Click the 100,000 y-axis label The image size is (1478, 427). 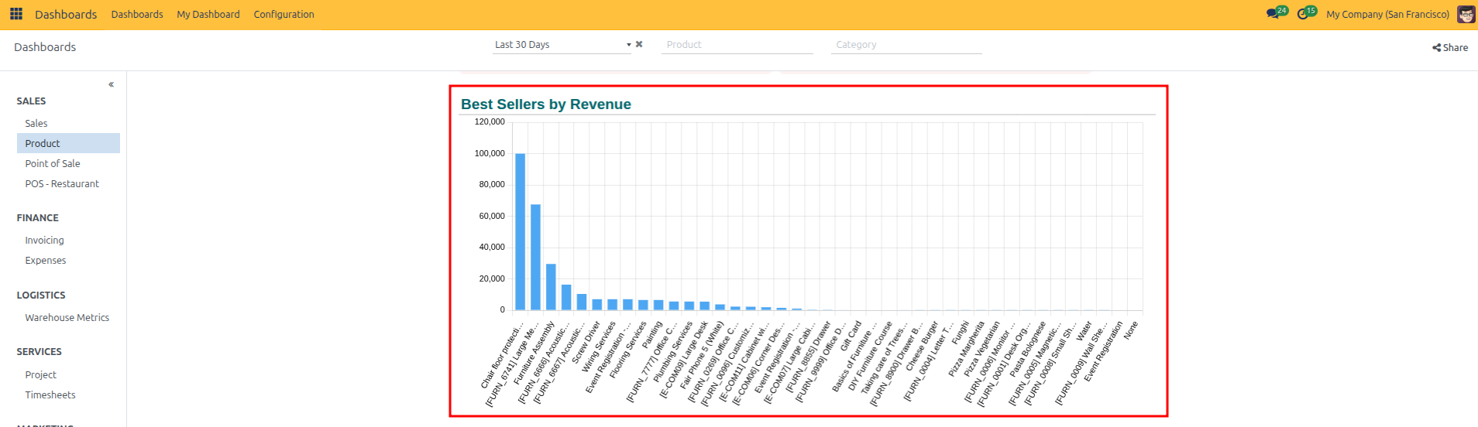pyautogui.click(x=490, y=153)
